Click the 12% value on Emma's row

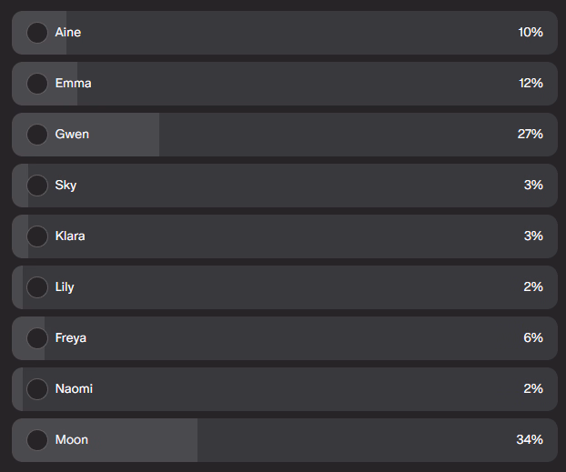point(530,84)
